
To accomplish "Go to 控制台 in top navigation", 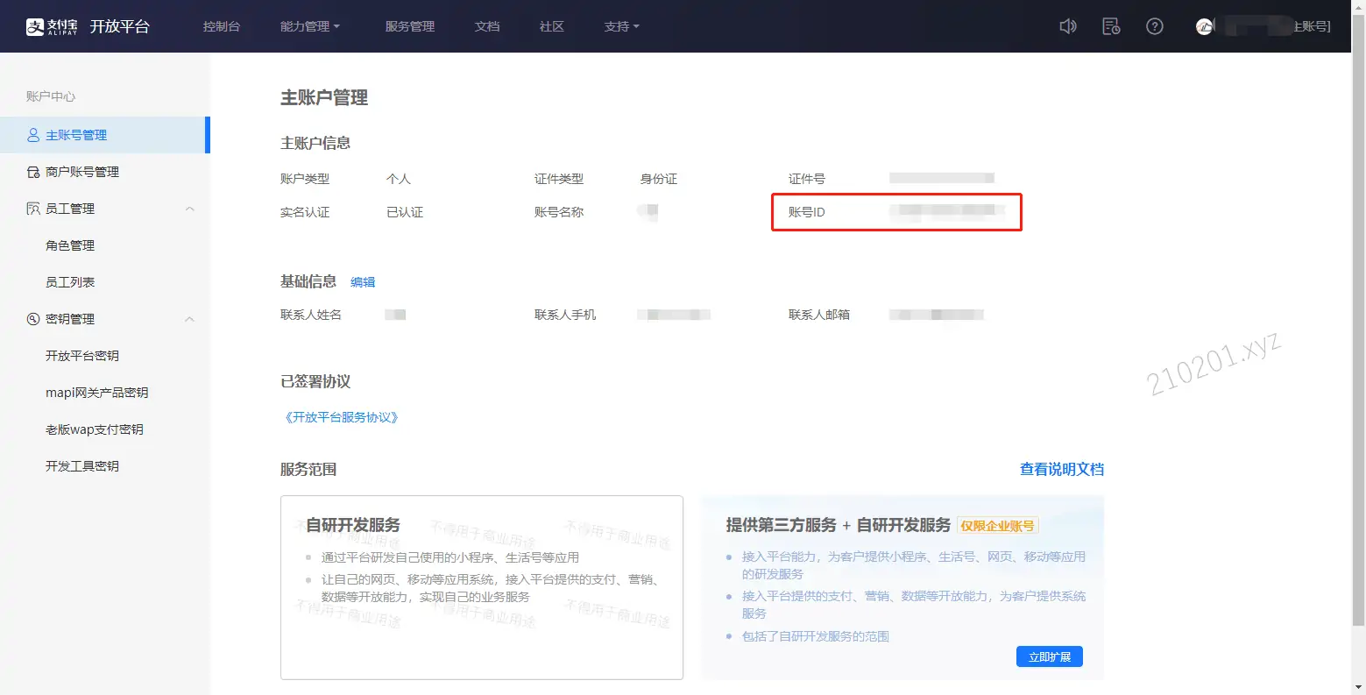I will [x=222, y=26].
